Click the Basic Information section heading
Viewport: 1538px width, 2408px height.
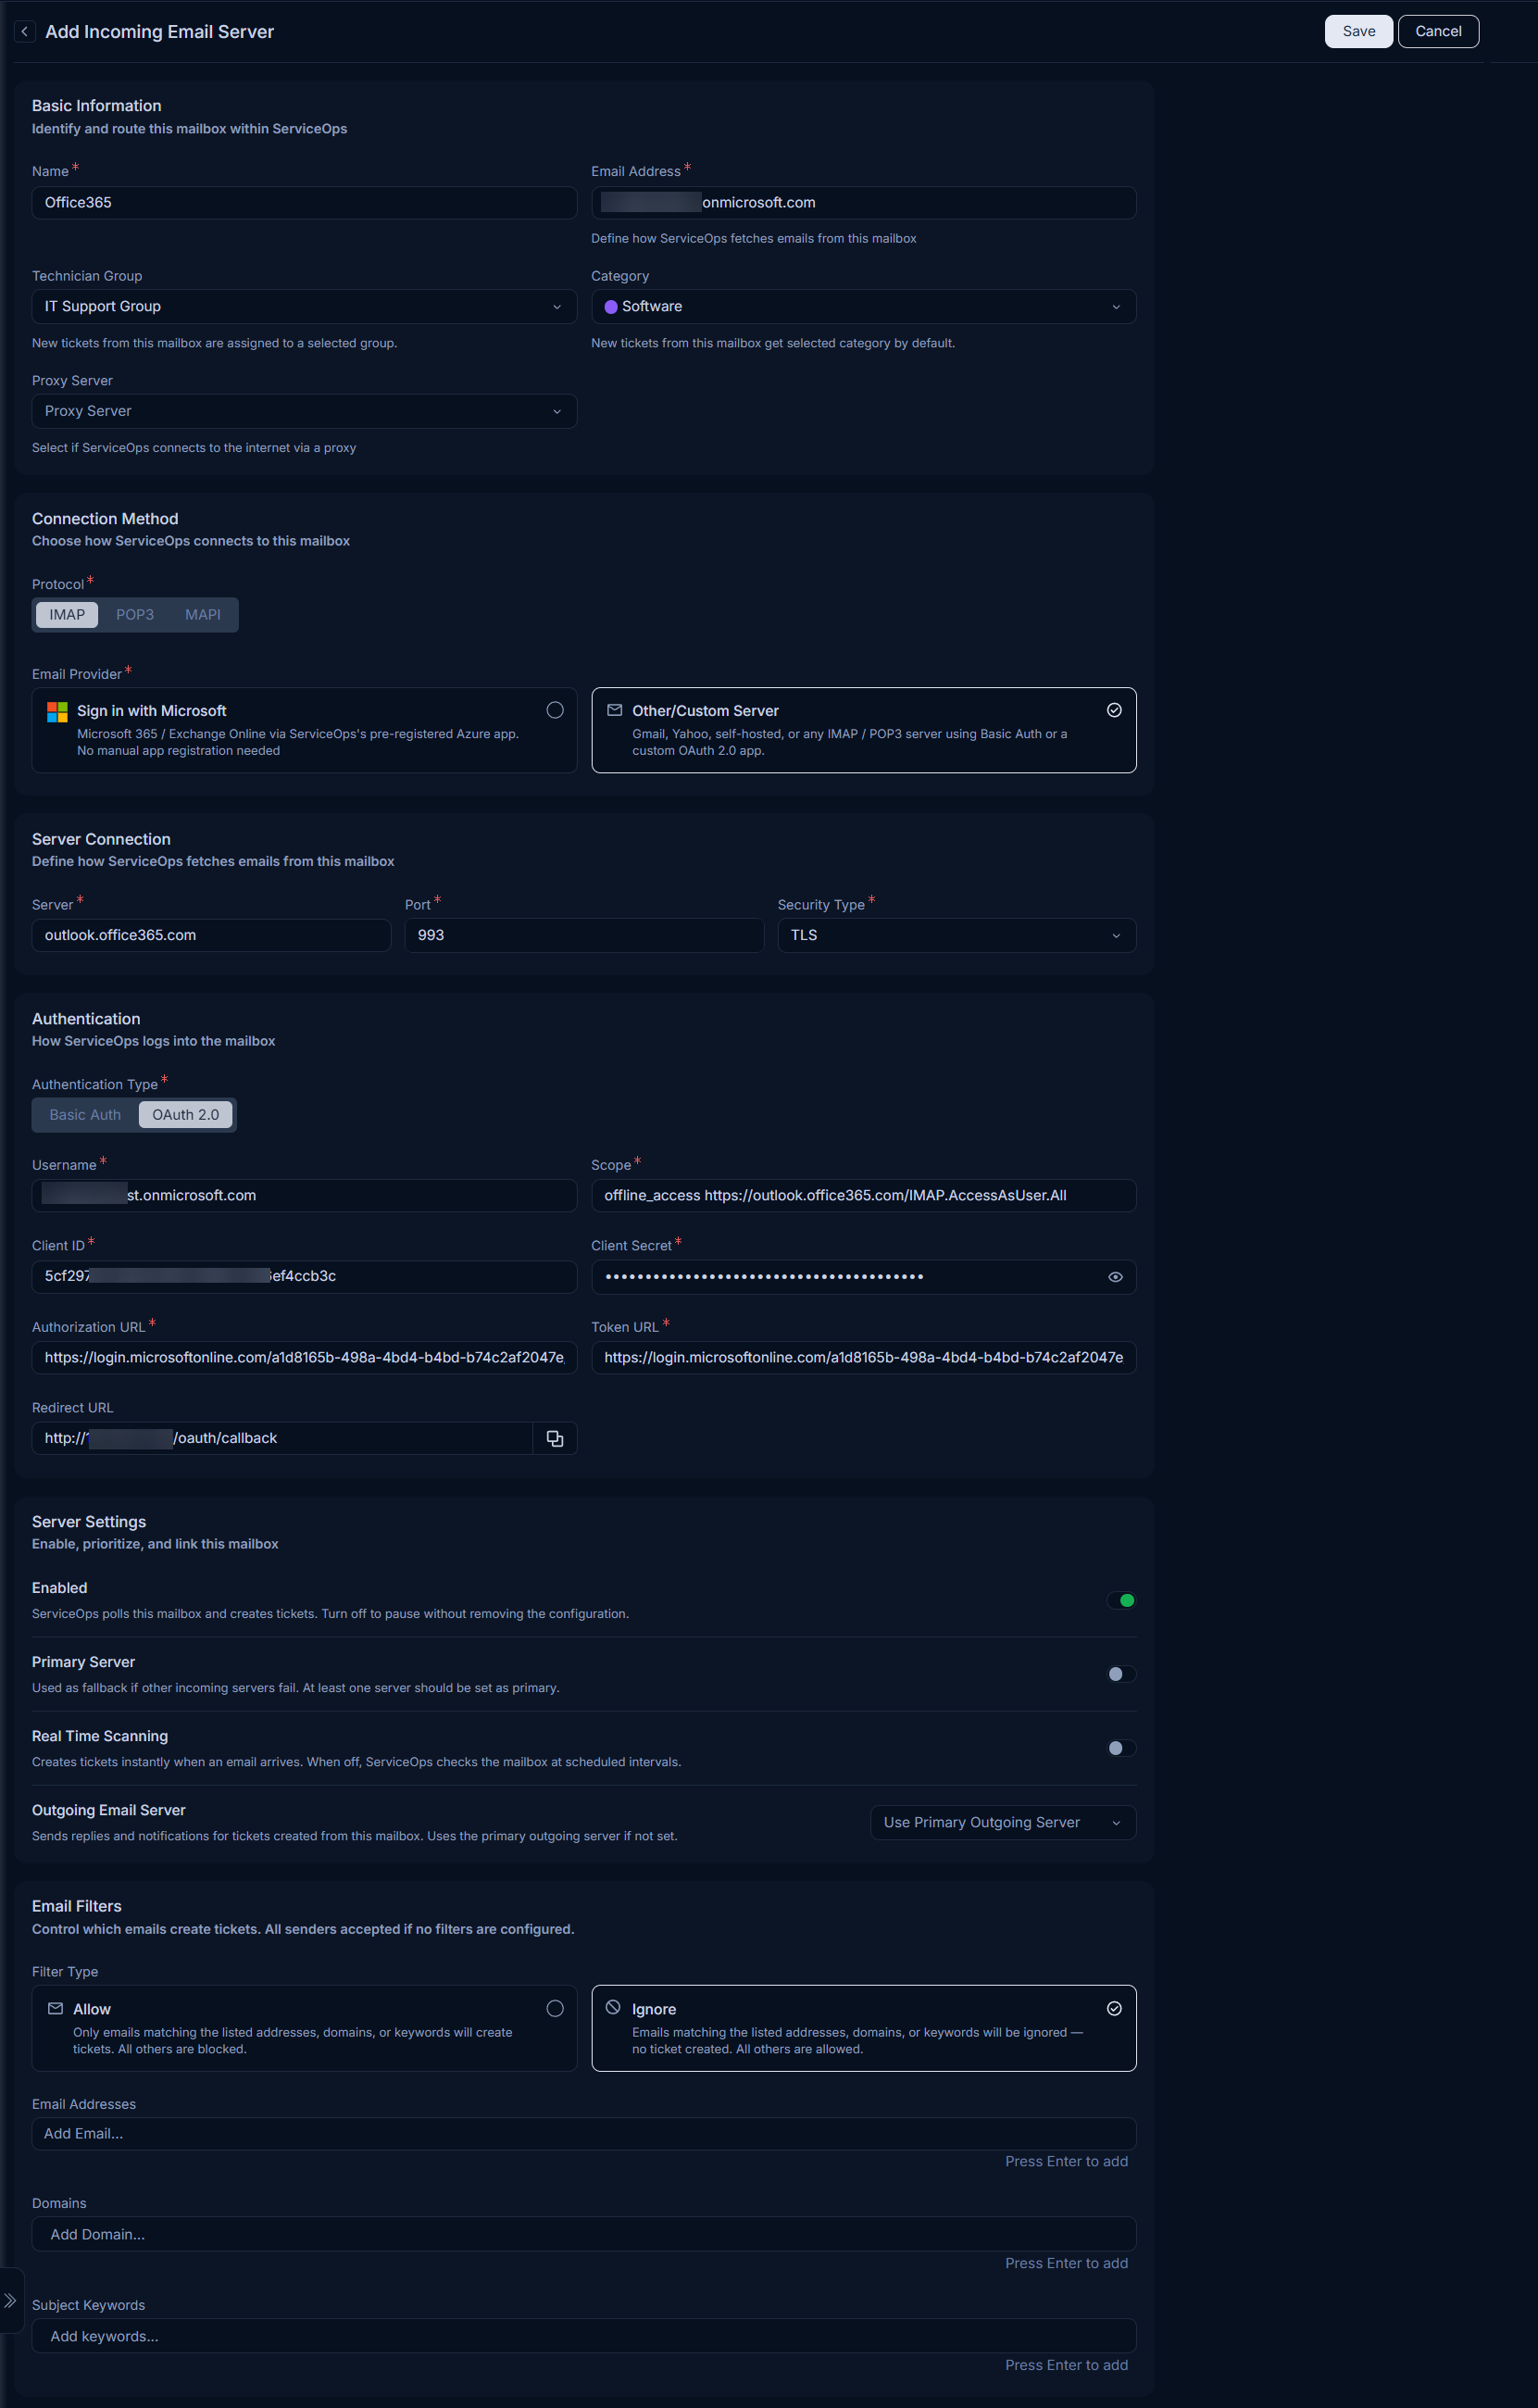(x=96, y=106)
